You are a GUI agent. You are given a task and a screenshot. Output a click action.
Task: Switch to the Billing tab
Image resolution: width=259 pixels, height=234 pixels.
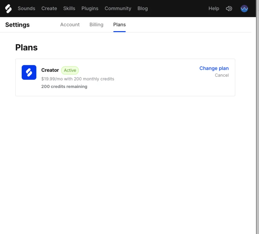[96, 25]
